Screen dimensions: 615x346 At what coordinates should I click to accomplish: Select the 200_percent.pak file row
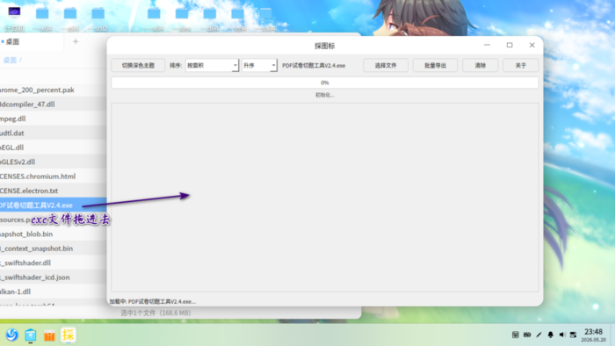click(53, 90)
